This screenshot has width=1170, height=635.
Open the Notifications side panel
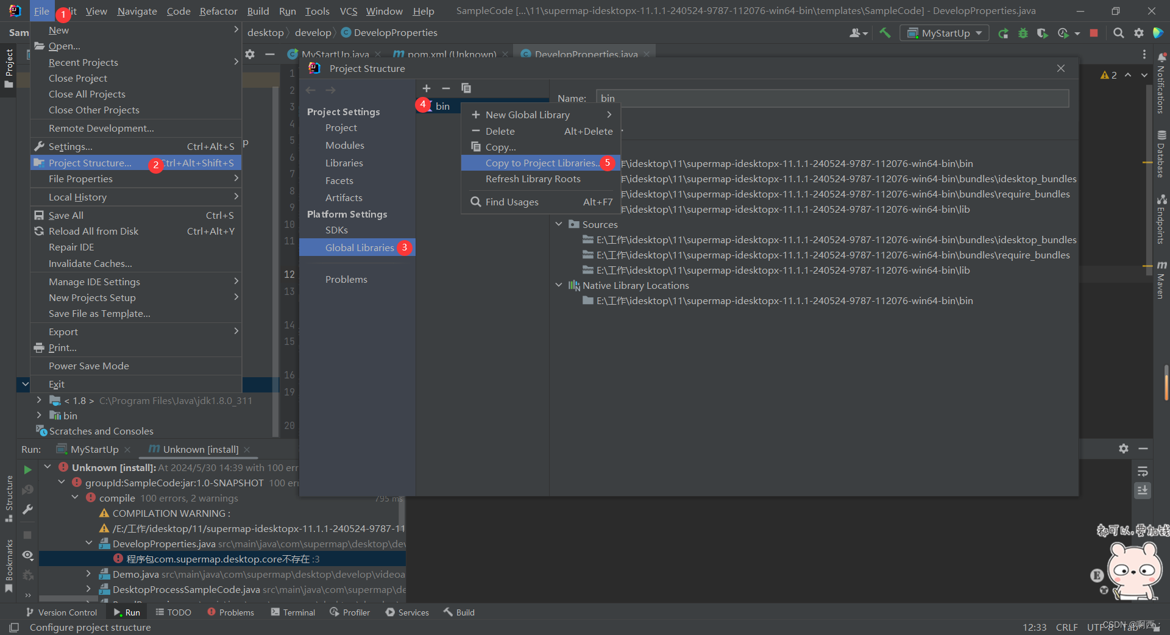pyautogui.click(x=1161, y=84)
